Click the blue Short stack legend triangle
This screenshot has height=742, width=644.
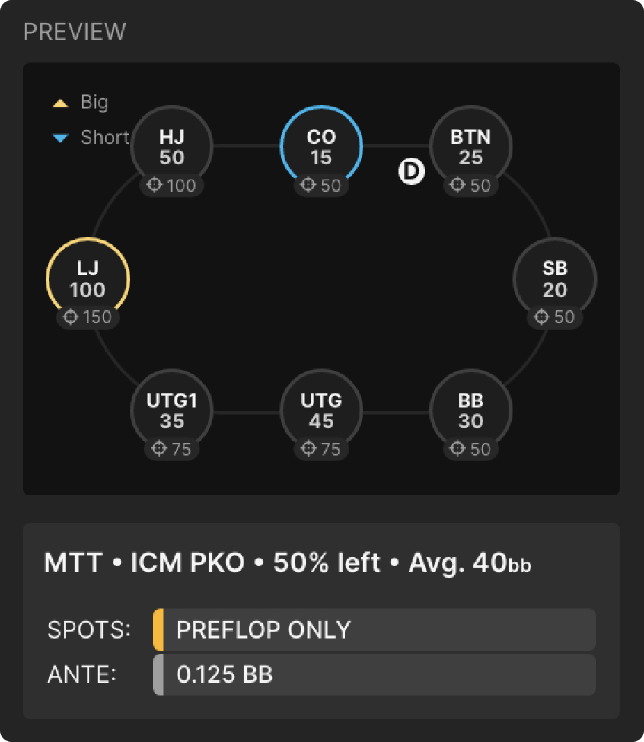(x=60, y=138)
